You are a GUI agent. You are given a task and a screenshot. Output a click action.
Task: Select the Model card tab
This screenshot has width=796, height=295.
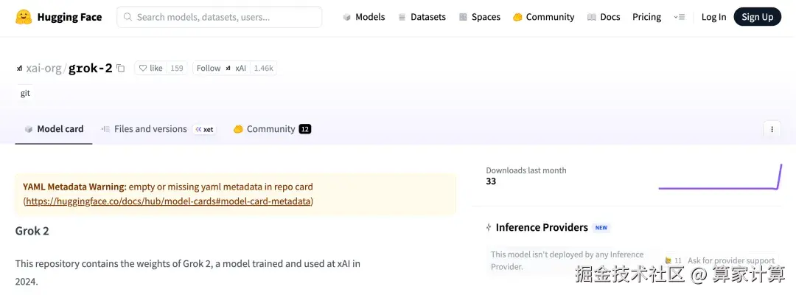(x=53, y=129)
